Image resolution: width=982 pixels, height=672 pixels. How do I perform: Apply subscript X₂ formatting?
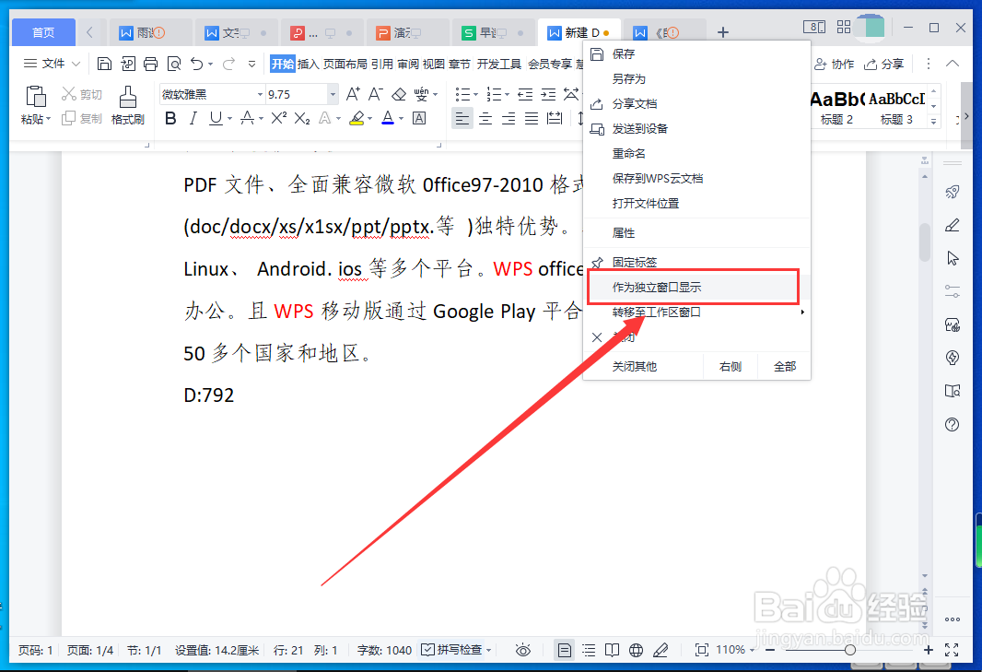pyautogui.click(x=302, y=118)
